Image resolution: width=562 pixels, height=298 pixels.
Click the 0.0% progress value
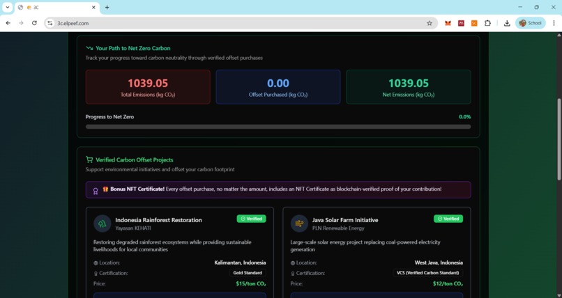(465, 117)
